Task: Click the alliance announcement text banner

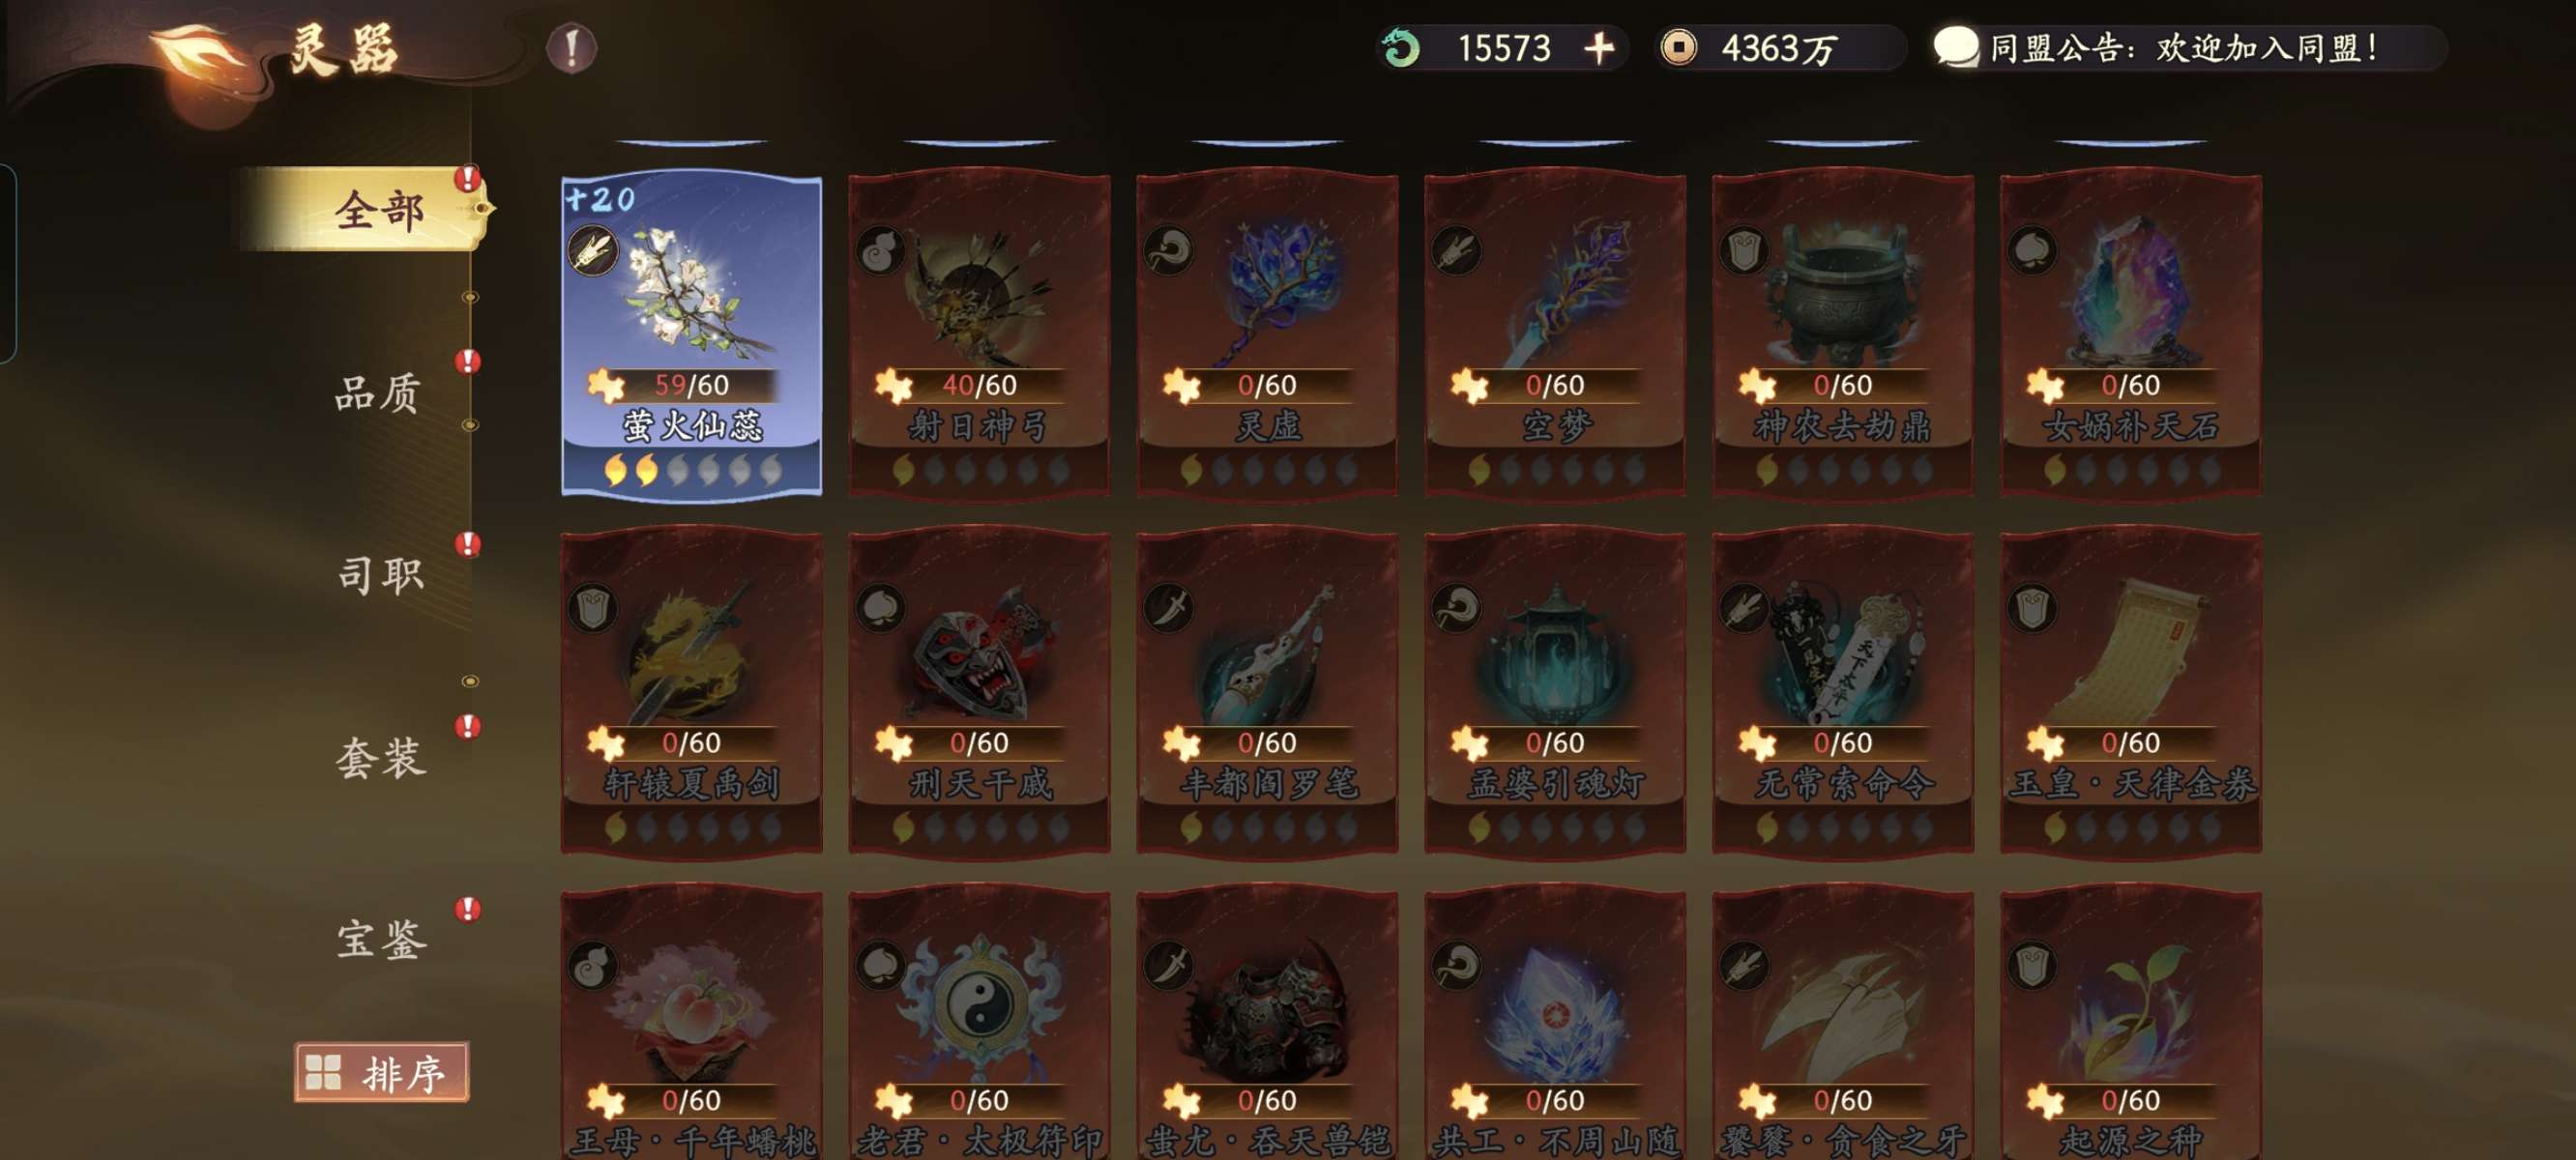Action: click(2183, 48)
